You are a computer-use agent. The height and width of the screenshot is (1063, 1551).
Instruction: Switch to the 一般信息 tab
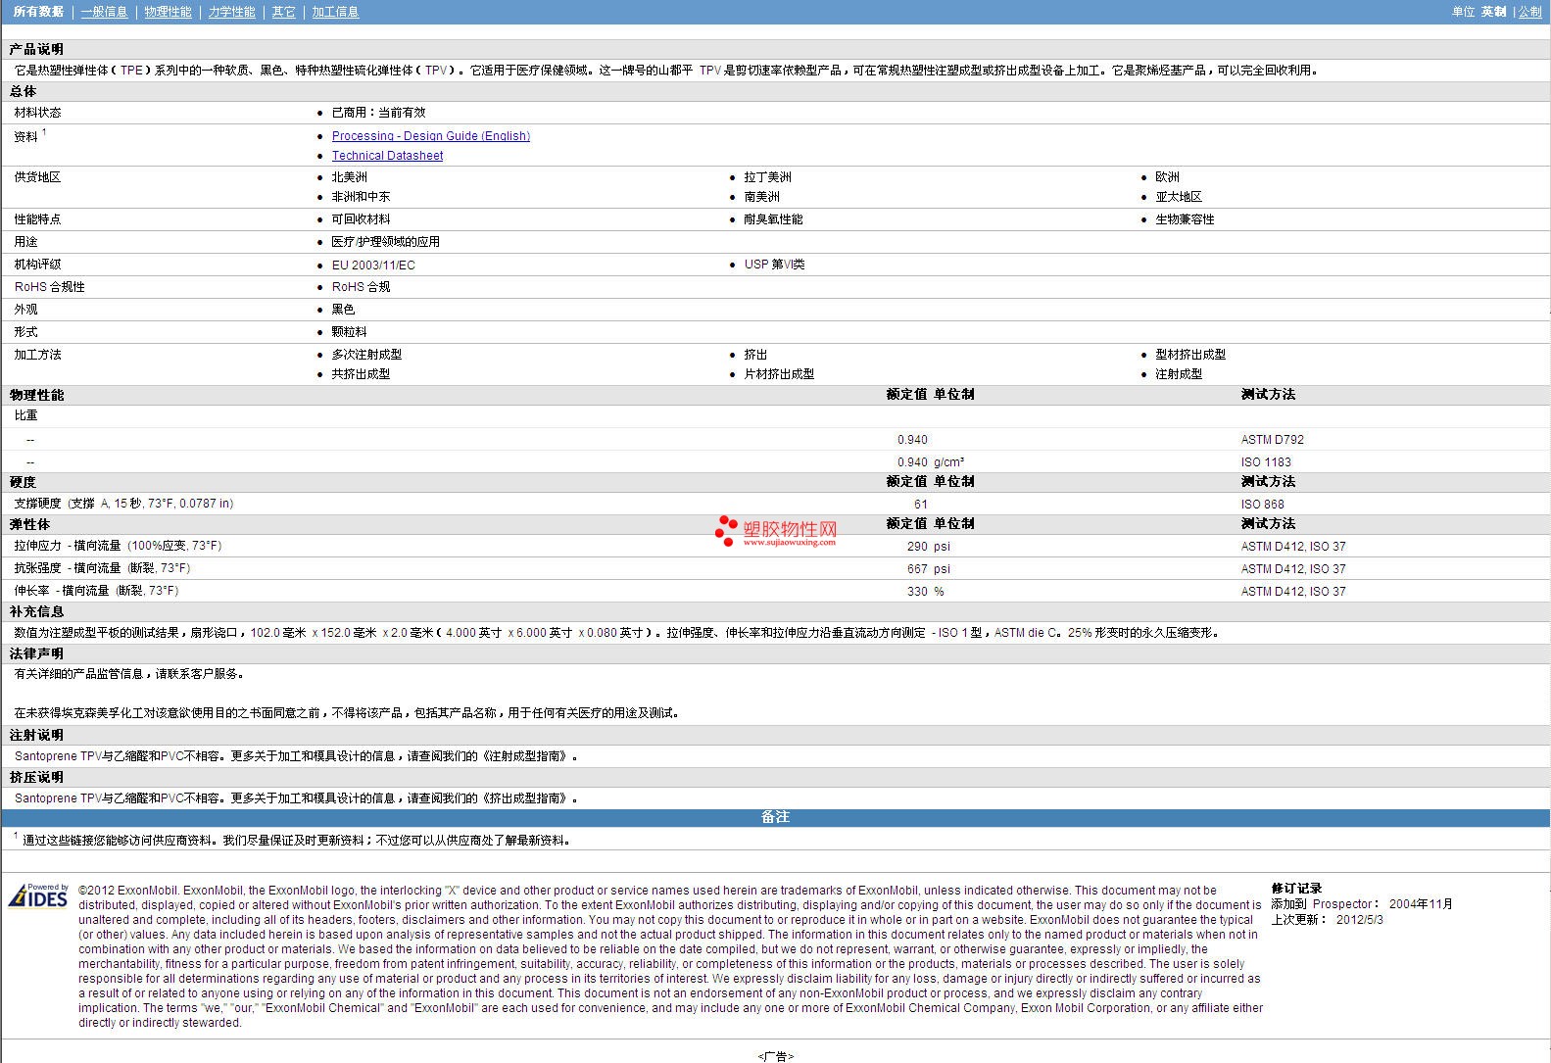coord(105,12)
